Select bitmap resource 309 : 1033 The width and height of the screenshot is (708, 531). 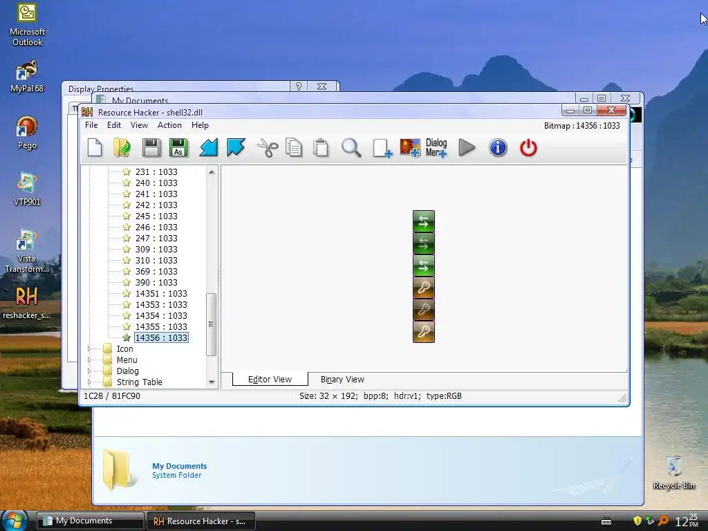[156, 249]
